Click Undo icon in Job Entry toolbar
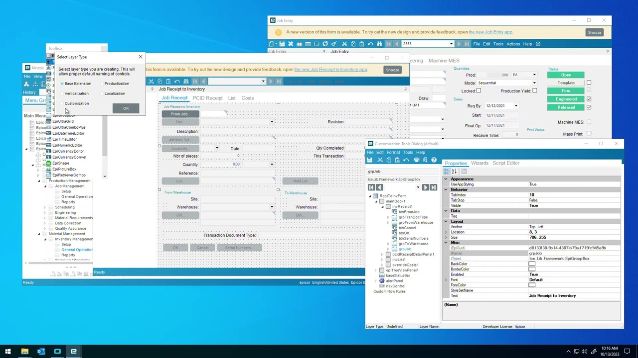This screenshot has height=358, width=638. pos(371,44)
